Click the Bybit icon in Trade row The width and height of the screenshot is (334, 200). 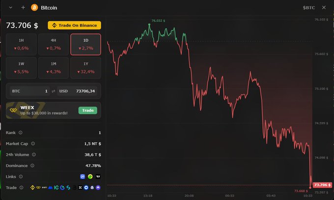tap(44, 188)
